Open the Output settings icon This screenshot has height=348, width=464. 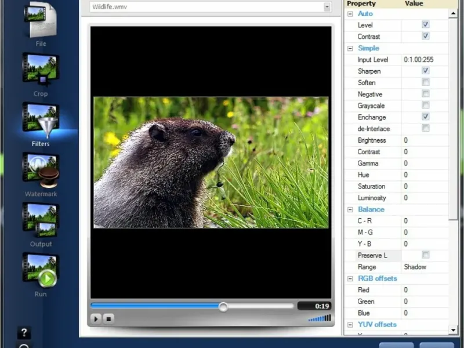click(40, 220)
